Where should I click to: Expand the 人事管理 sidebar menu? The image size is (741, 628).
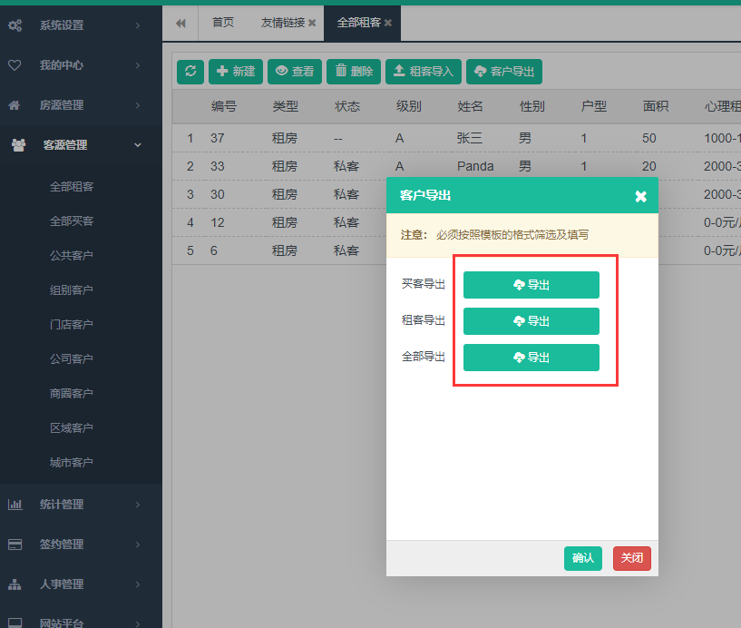tap(81, 584)
